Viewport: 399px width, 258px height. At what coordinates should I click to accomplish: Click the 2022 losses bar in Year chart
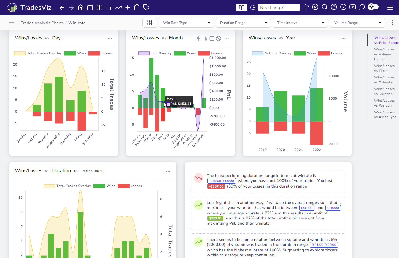tap(317, 133)
